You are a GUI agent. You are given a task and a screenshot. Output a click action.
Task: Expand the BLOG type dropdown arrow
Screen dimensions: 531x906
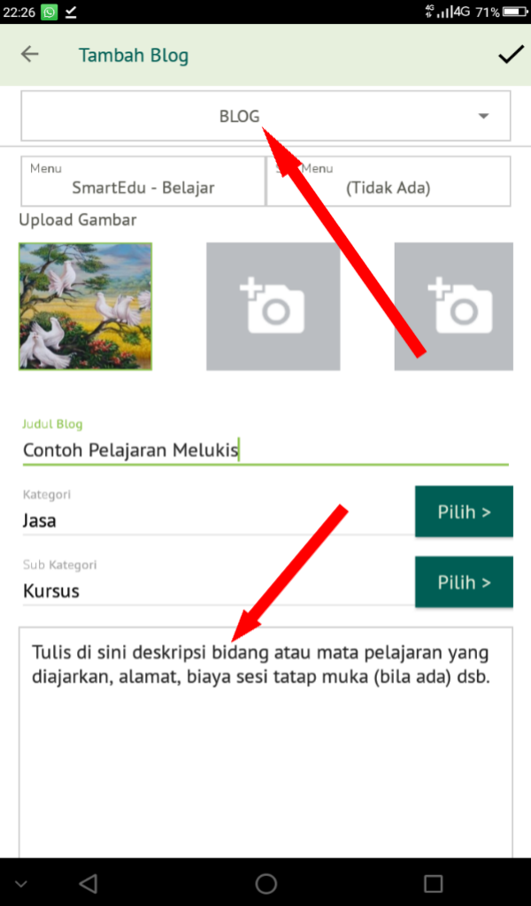[483, 116]
